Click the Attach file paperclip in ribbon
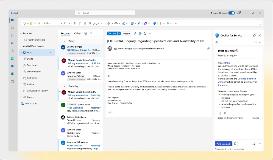Screen dimensions: 273x160 coord(109,23)
